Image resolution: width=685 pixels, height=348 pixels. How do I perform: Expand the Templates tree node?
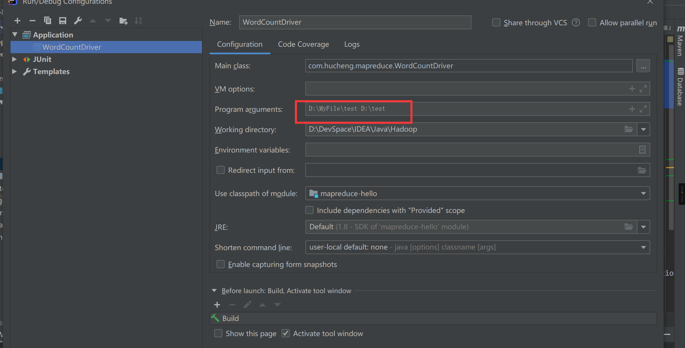coord(14,71)
